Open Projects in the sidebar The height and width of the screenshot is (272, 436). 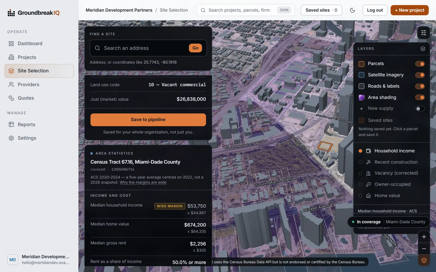(39, 57)
